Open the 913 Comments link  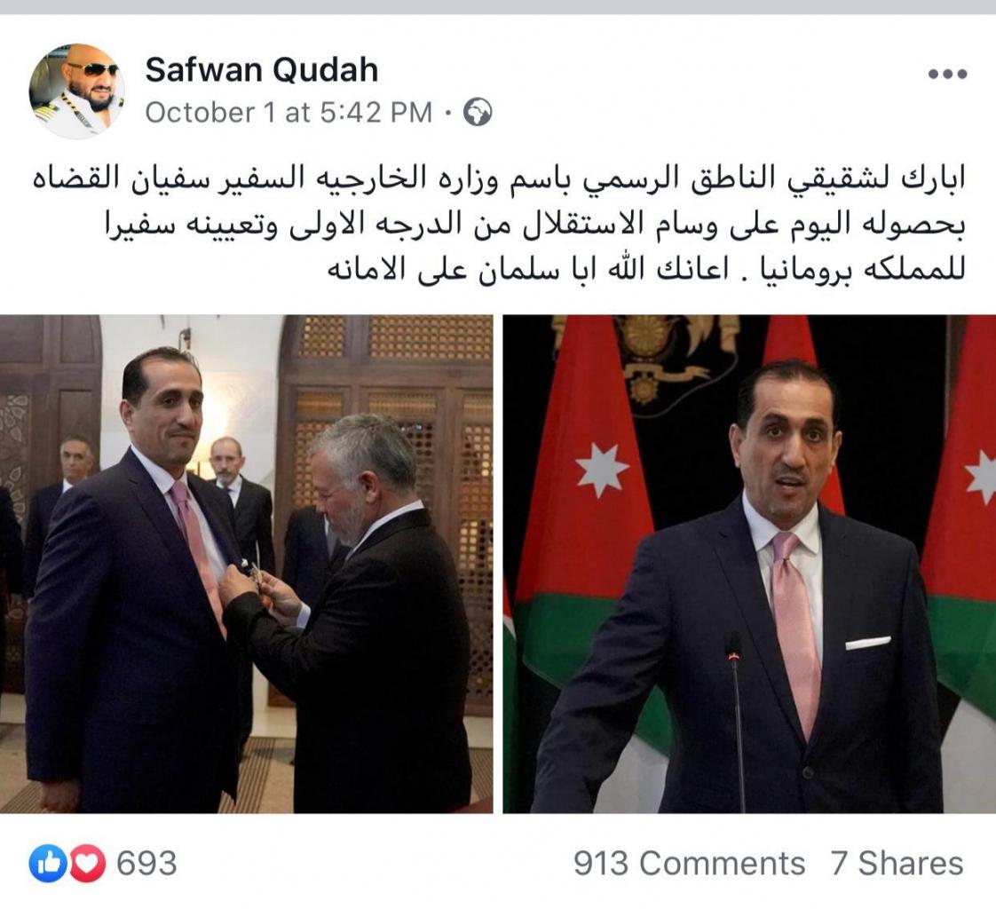tap(689, 864)
